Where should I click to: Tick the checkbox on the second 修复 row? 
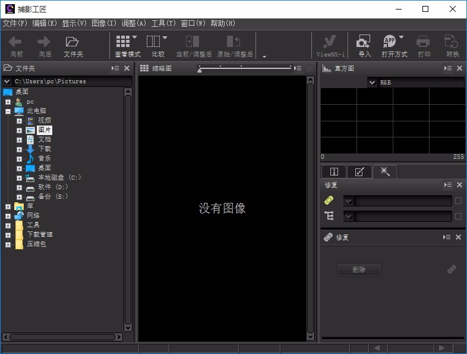(458, 217)
